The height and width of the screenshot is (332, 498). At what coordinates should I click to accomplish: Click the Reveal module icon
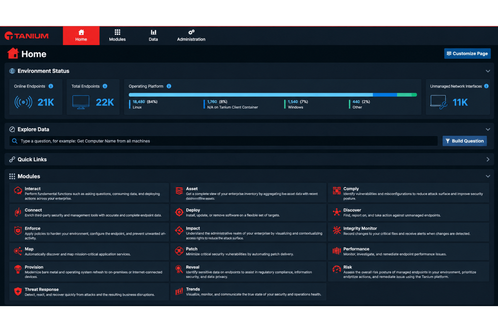click(x=179, y=269)
